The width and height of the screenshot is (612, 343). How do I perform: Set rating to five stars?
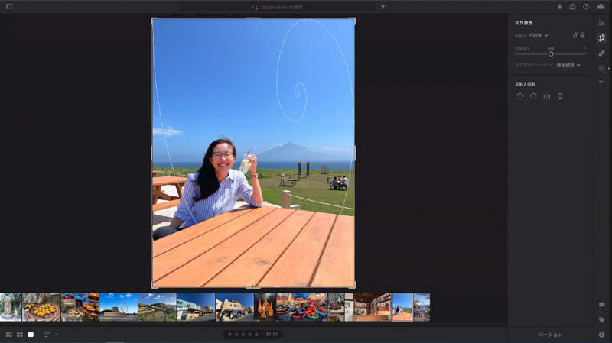tap(256, 335)
